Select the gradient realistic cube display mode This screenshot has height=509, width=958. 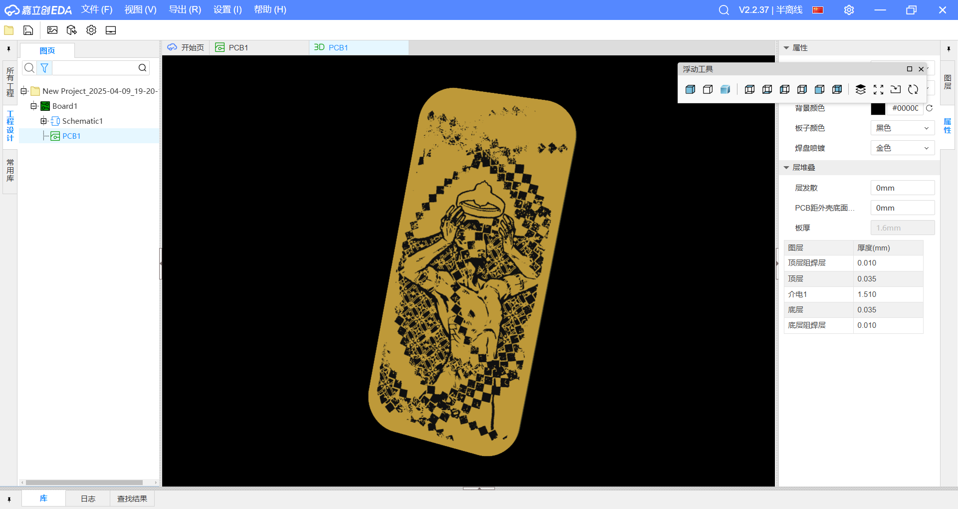click(x=725, y=89)
